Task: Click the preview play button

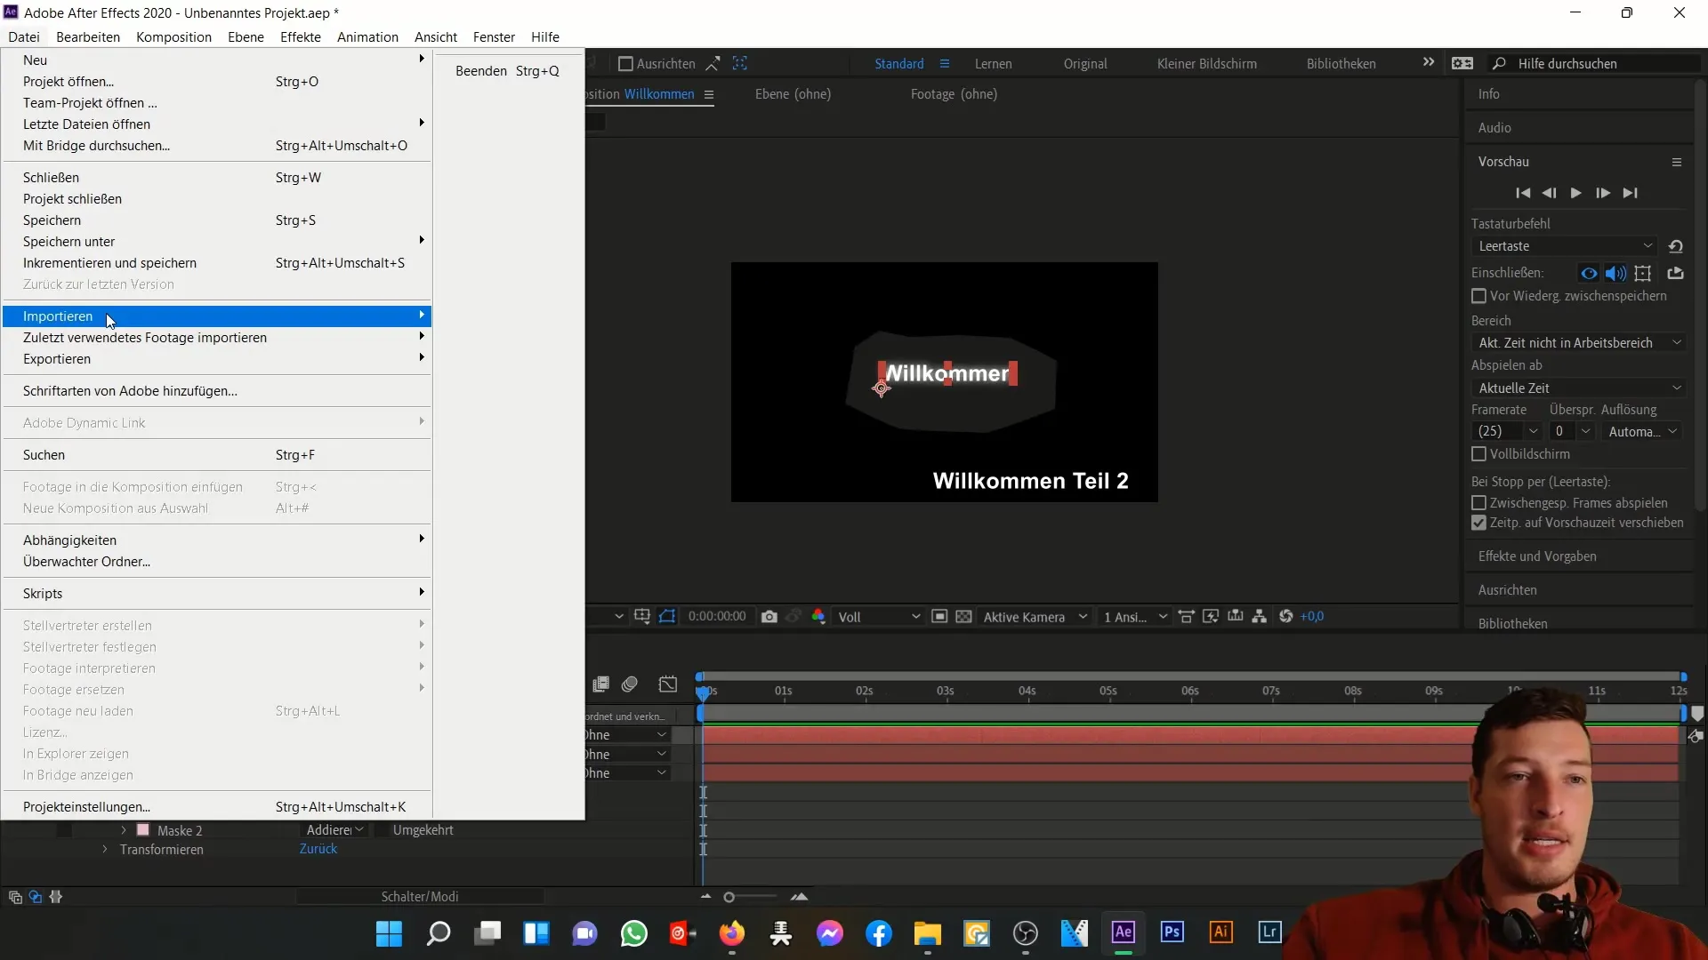Action: pyautogui.click(x=1575, y=192)
